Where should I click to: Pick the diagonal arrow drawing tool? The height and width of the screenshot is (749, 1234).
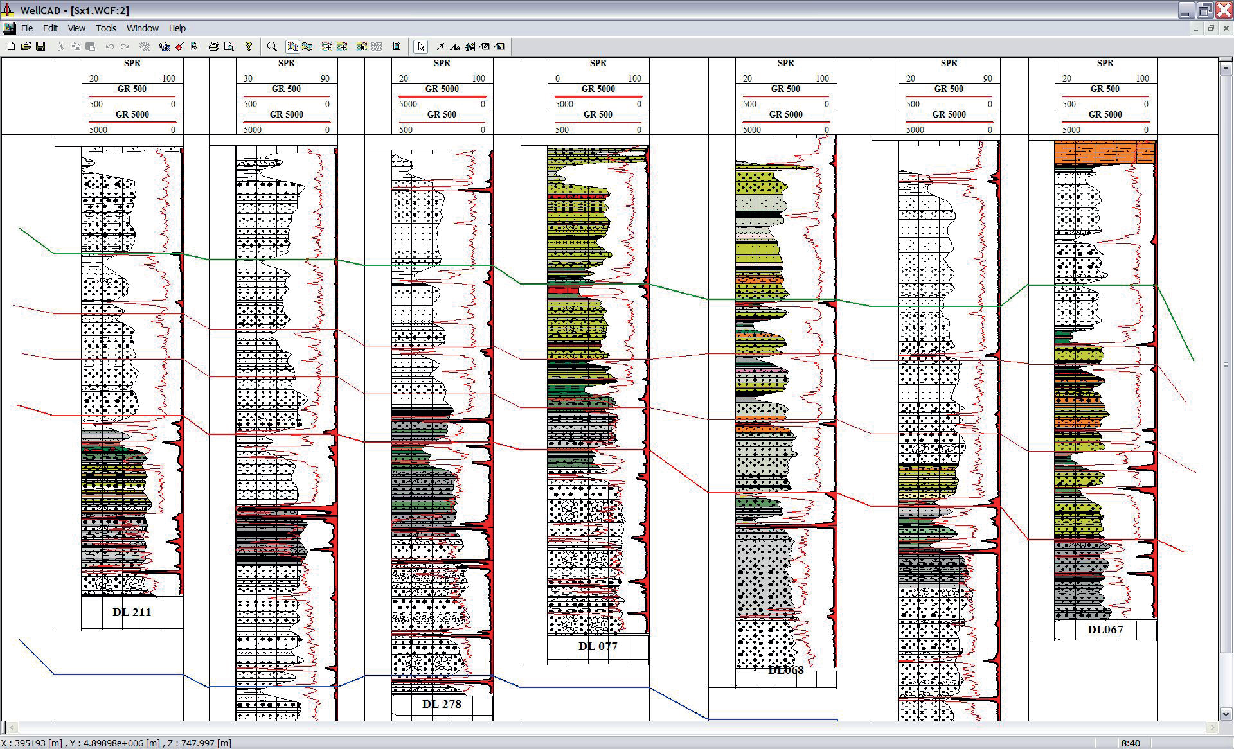point(440,46)
